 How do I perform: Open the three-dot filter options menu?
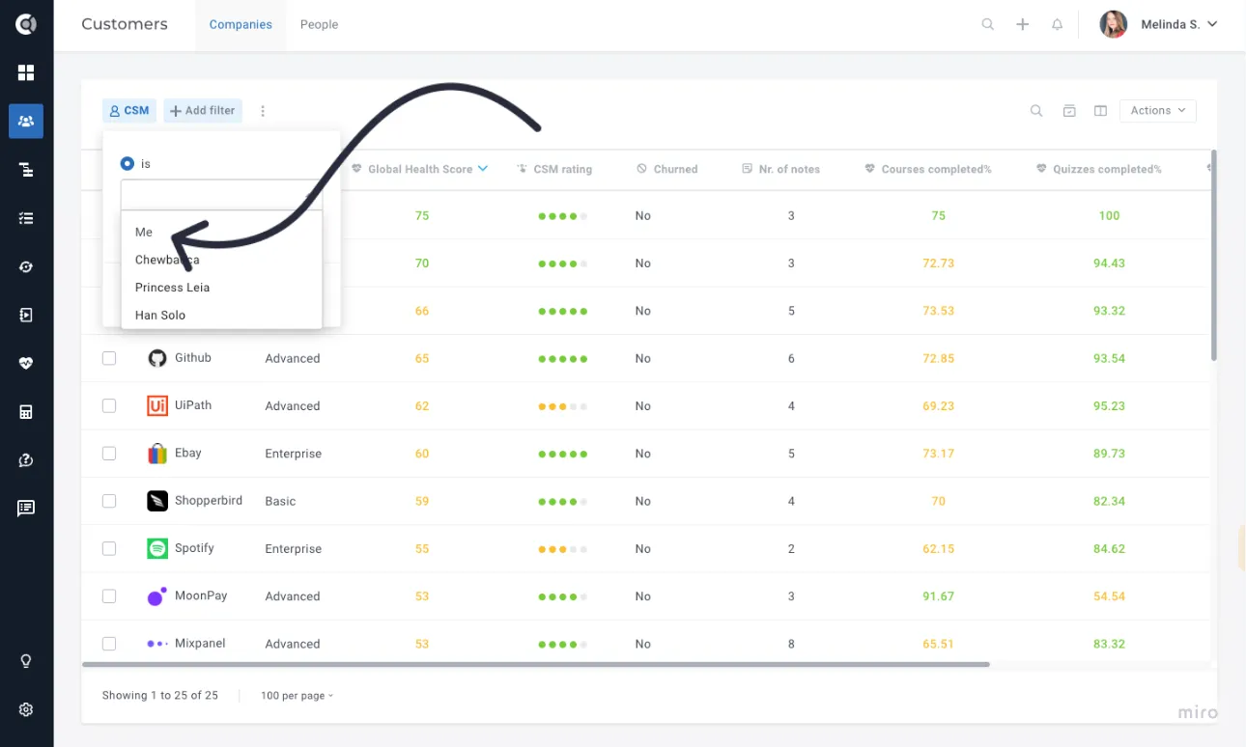[263, 111]
